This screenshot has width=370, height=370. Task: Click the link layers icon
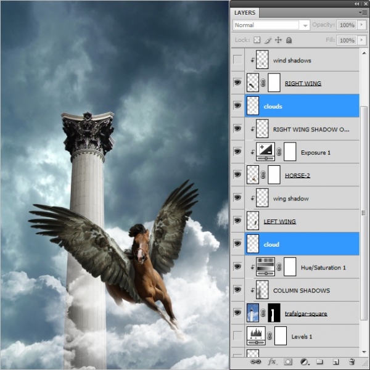255,362
